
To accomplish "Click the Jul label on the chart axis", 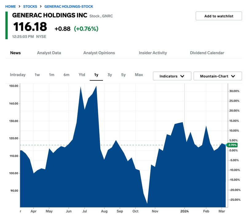I will [85, 211].
